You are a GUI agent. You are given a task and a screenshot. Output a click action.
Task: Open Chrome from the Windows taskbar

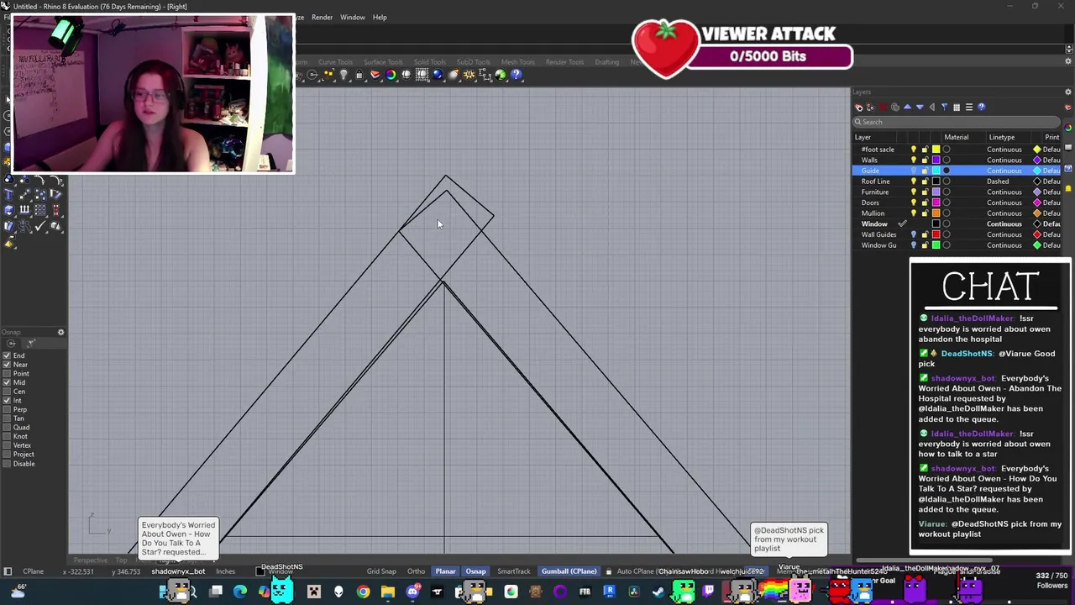(x=363, y=592)
